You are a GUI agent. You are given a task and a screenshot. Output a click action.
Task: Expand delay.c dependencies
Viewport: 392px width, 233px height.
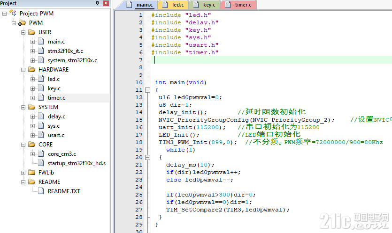click(x=32, y=116)
